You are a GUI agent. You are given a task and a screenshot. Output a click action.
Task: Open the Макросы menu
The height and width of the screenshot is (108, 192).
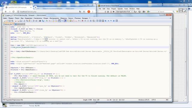(64, 18)
